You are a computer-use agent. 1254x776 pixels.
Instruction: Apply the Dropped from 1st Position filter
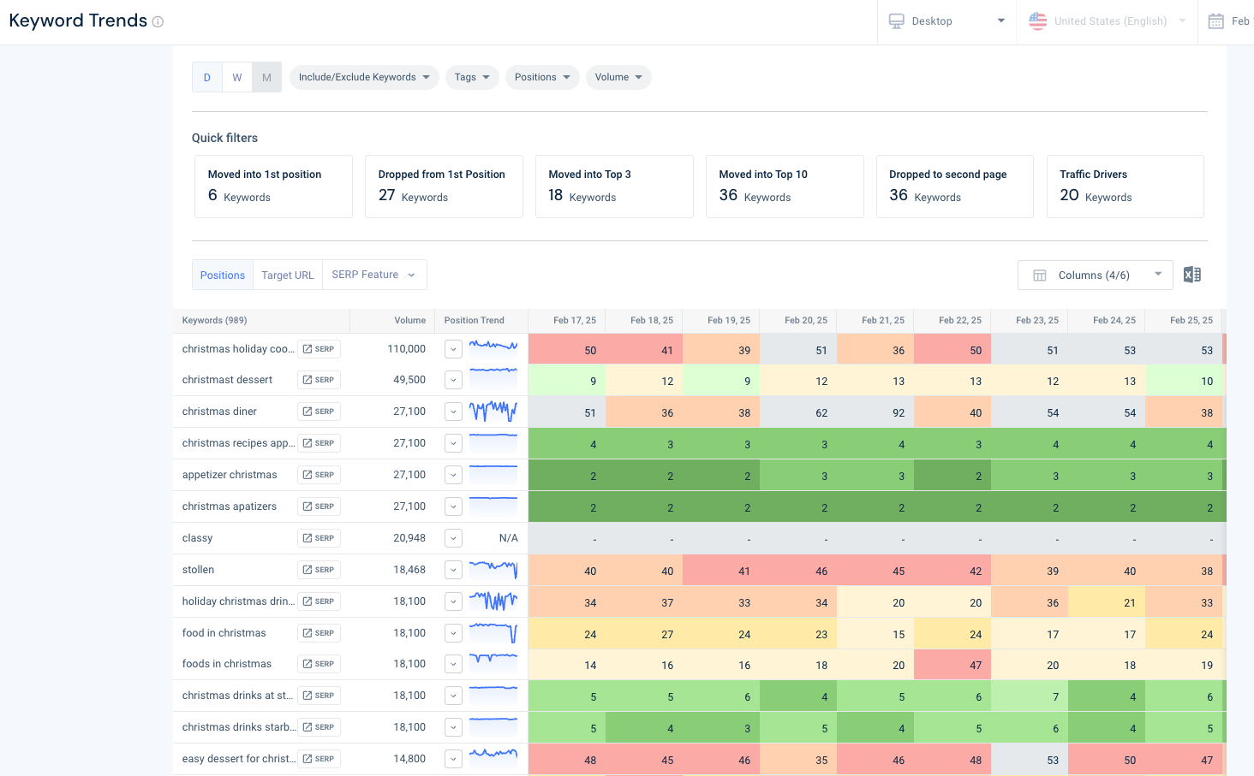tap(444, 186)
